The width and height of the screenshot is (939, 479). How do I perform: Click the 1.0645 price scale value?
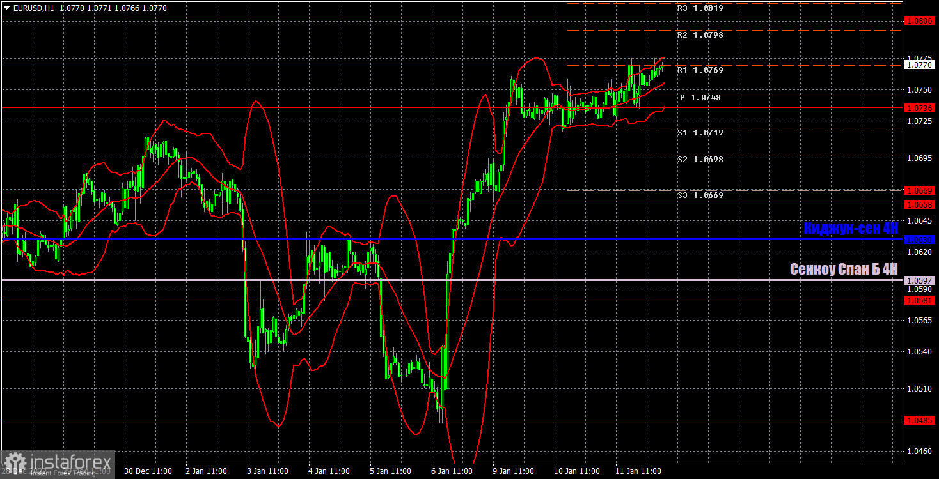[x=920, y=220]
